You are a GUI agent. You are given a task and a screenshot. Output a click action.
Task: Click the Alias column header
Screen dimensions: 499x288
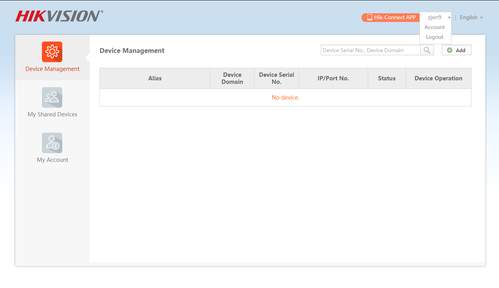[155, 78]
